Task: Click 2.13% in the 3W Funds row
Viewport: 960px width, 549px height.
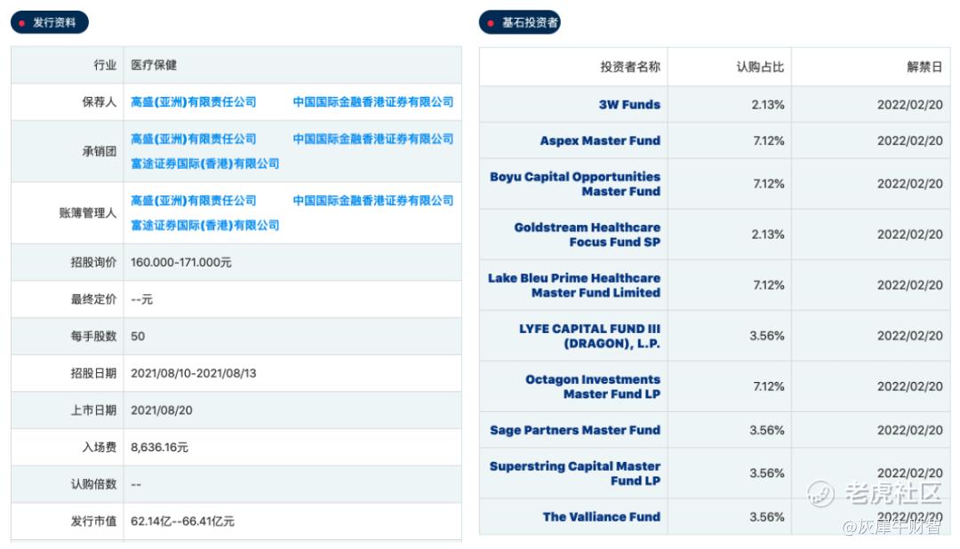Action: (768, 105)
